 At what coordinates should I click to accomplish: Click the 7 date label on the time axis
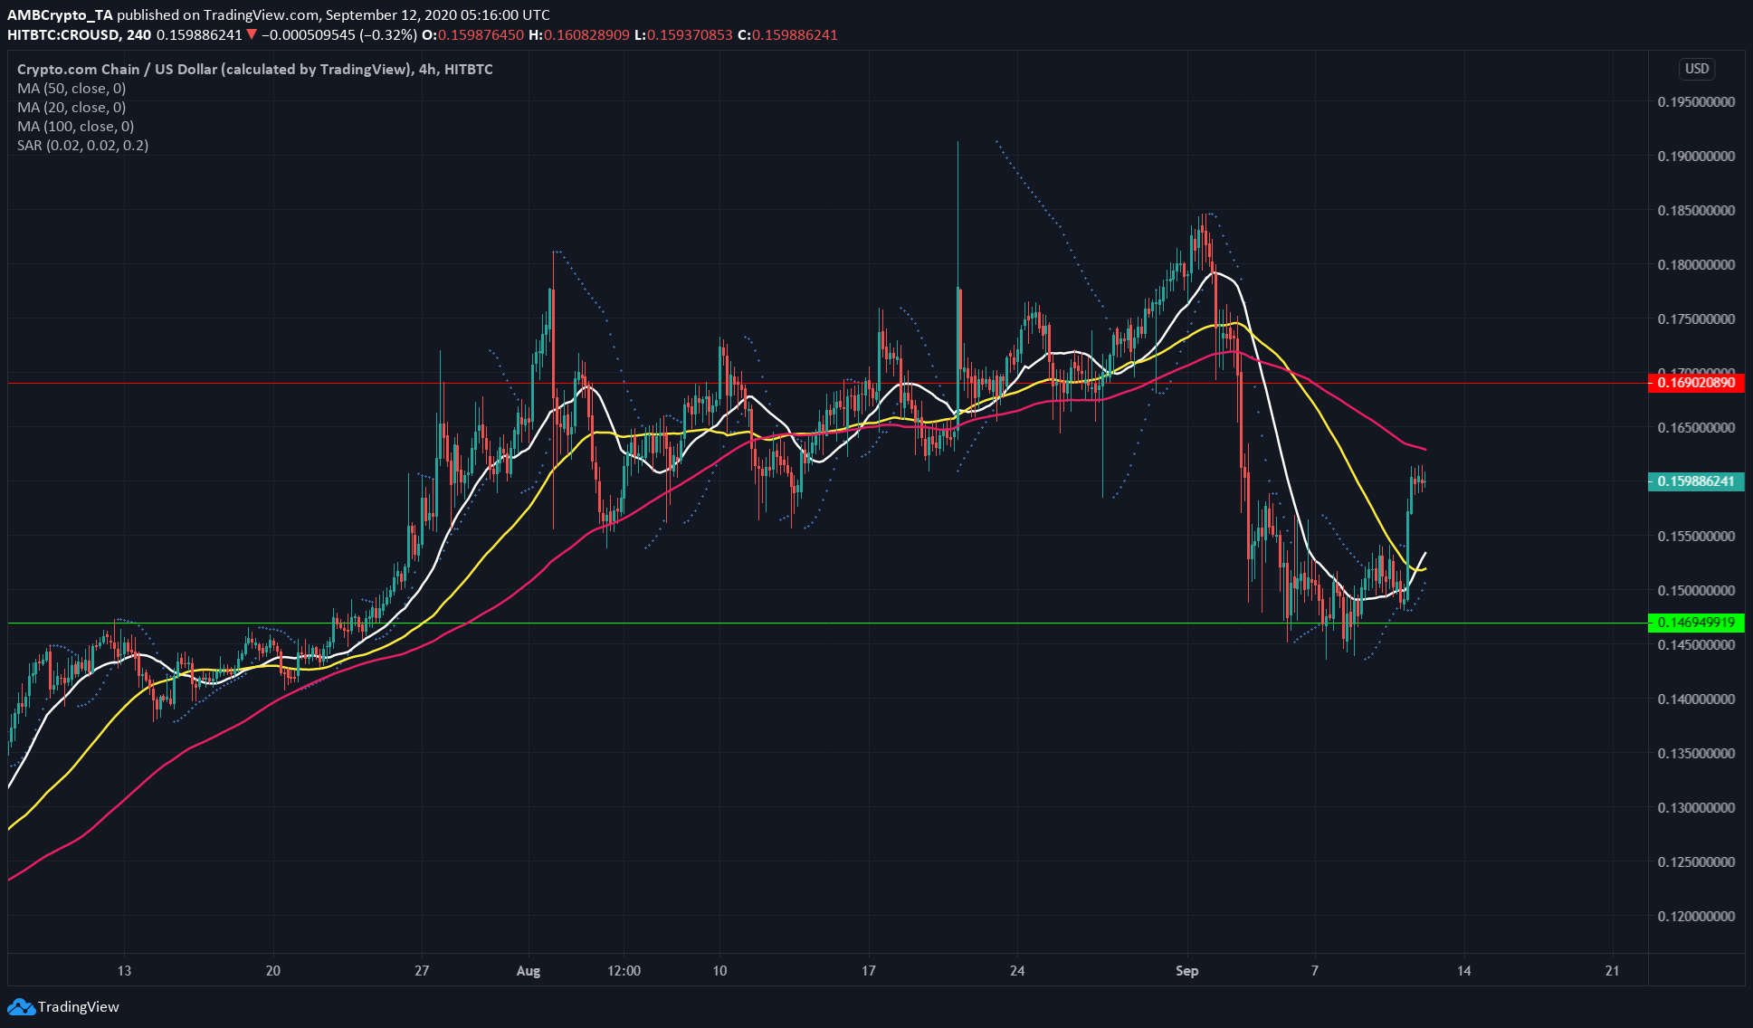pyautogui.click(x=1315, y=971)
